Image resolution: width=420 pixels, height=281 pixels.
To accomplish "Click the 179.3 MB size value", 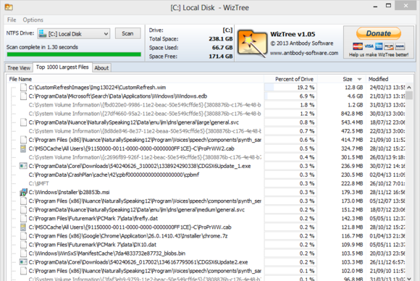I will click(352, 192).
